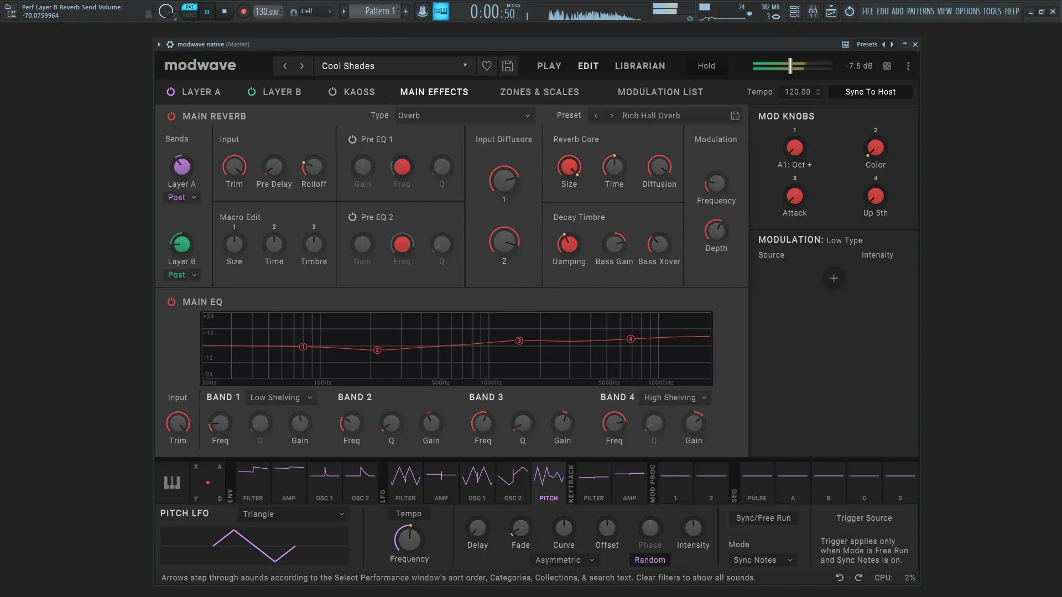Save the Main Reverb preset with disk icon

735,116
